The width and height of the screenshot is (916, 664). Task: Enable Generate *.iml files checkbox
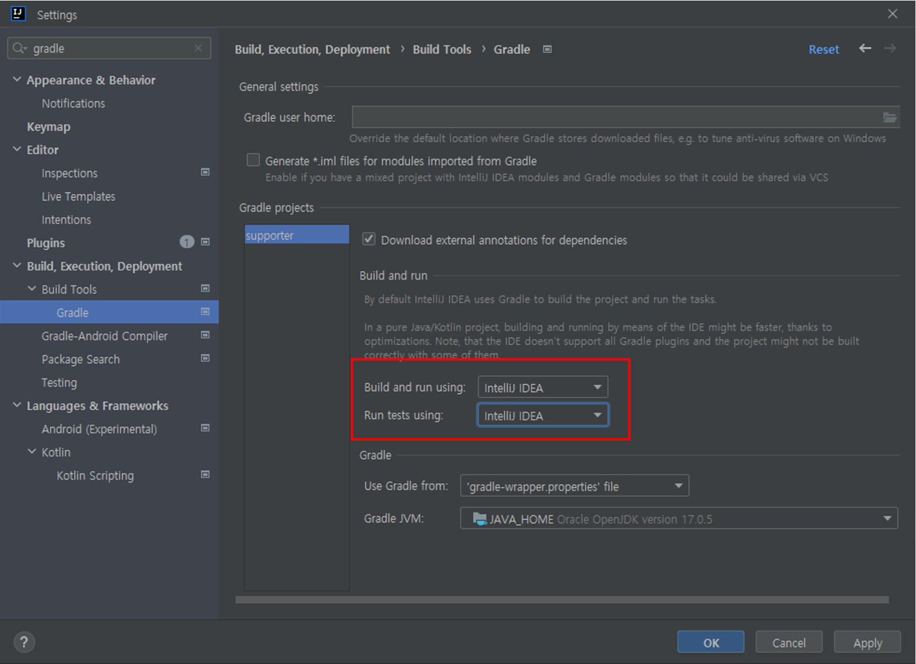253,160
